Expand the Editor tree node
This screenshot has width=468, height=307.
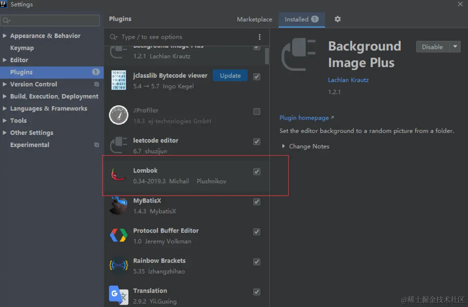pyautogui.click(x=4, y=60)
